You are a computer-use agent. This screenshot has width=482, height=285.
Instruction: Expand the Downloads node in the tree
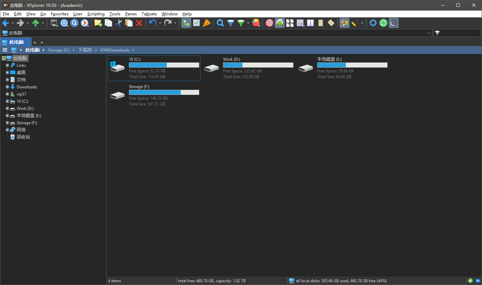[8, 87]
